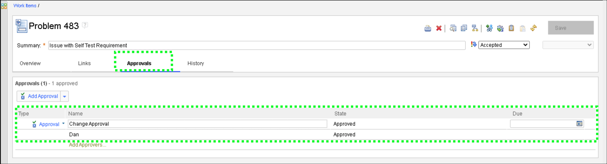Open the dashboard grid icon at top-left
The width and height of the screenshot is (607, 164).
[4, 6]
